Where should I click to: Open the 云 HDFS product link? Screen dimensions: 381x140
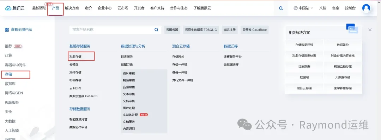[x=75, y=88]
